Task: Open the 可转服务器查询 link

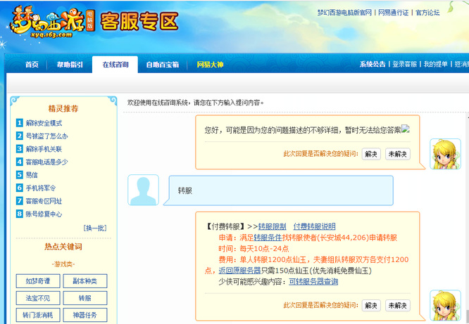Action: point(313,282)
